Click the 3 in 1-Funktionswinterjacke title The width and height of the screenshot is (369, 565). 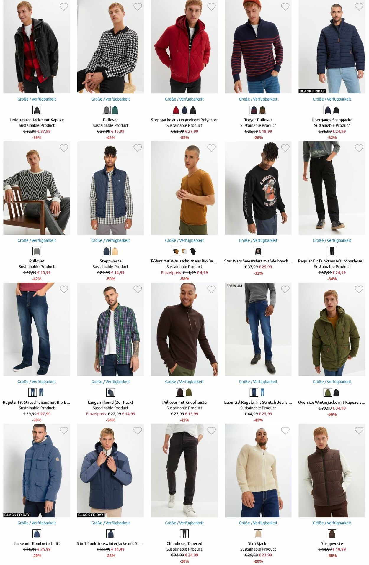click(110, 543)
